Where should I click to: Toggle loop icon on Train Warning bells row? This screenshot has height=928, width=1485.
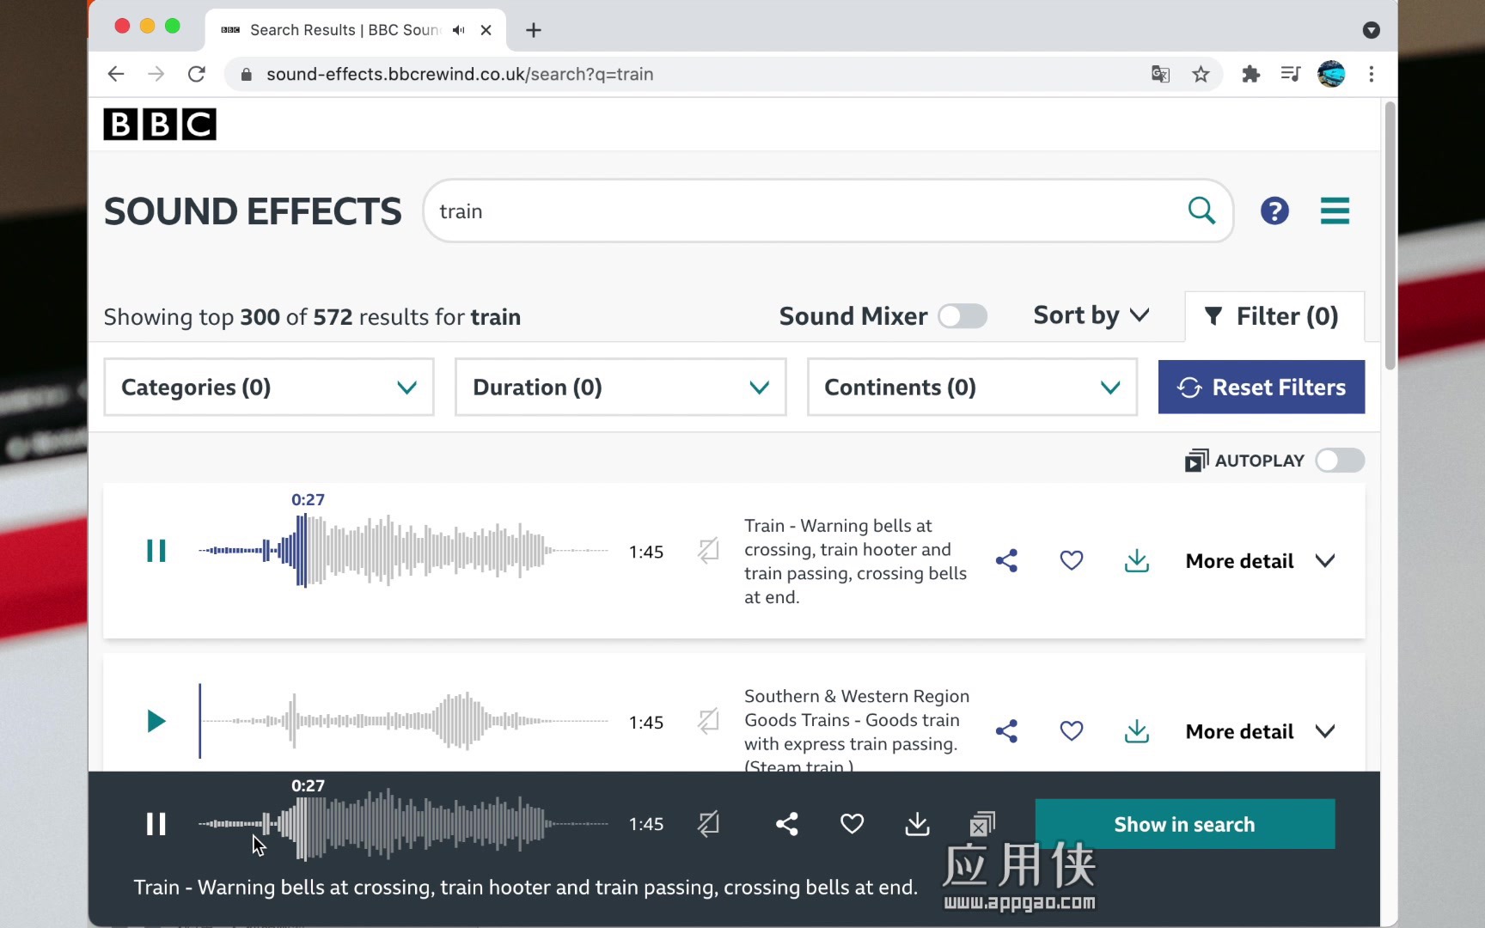(x=708, y=550)
